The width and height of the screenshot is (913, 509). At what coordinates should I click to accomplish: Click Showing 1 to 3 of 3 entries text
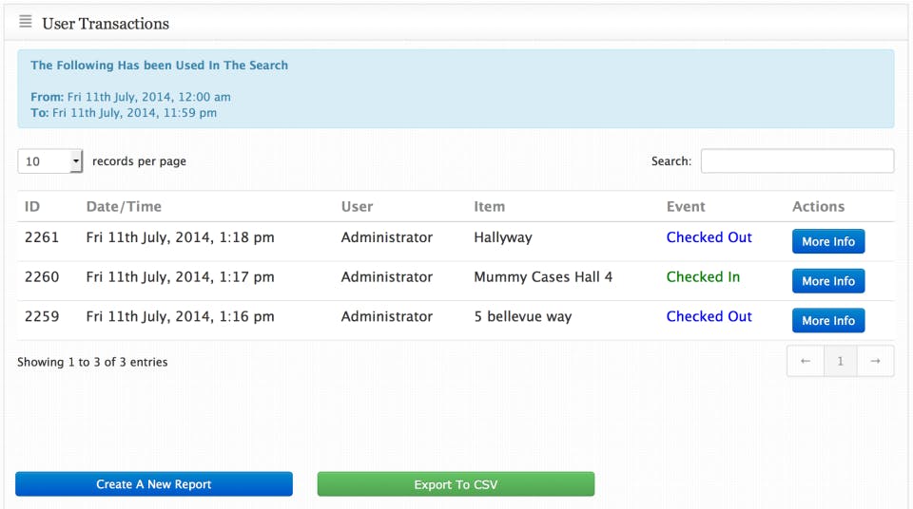92,362
